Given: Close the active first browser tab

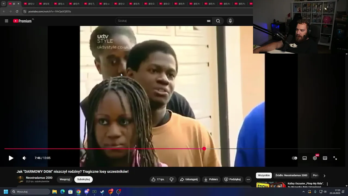Looking at the screenshot, I should point(18,4).
